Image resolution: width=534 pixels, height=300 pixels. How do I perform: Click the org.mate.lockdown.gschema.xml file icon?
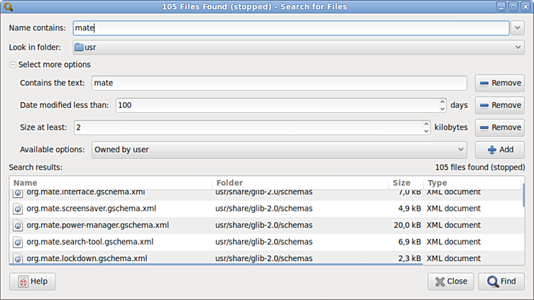pos(18,258)
